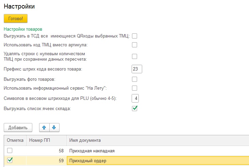Viewport: 249px width, 167px height.
Task: Enable the 'На Лету' information service
Action: point(134,88)
